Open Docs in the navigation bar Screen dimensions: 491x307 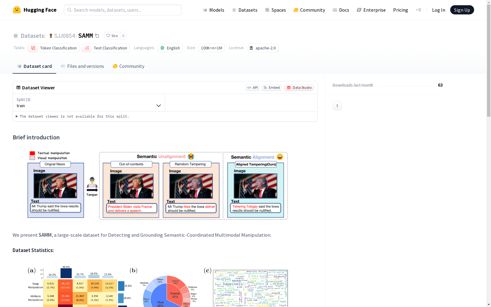(341, 10)
